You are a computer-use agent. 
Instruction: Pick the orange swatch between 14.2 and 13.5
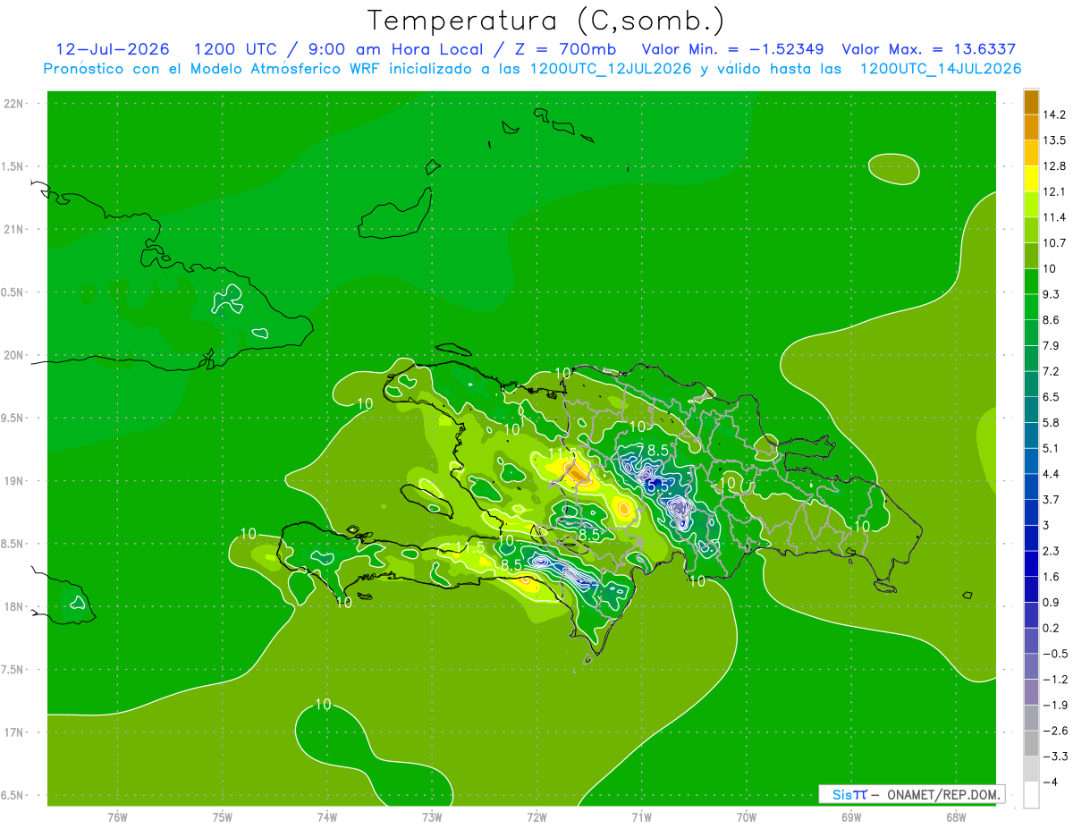[1031, 127]
